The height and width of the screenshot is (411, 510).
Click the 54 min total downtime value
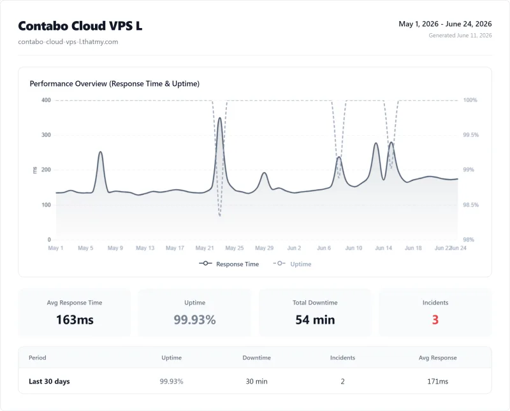pos(315,320)
